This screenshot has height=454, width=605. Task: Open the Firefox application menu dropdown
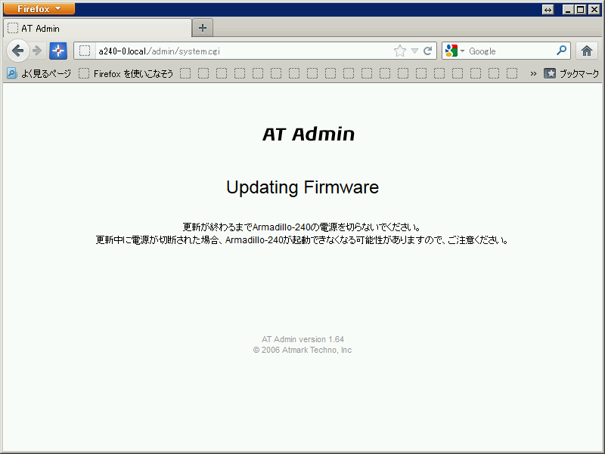click(x=39, y=8)
